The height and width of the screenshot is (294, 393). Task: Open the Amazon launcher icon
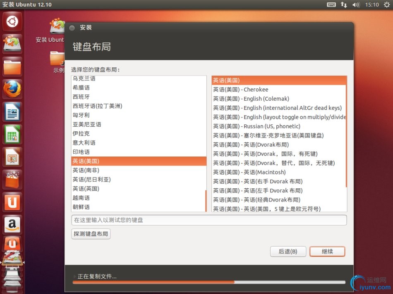tap(12, 225)
